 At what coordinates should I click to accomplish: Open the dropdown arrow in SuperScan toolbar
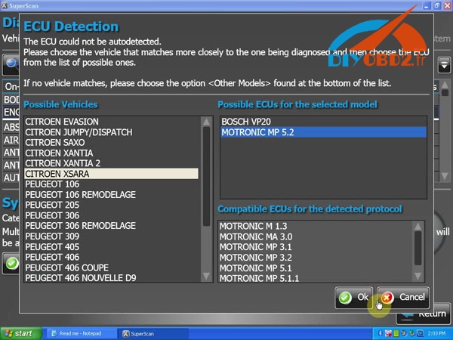tap(444, 65)
